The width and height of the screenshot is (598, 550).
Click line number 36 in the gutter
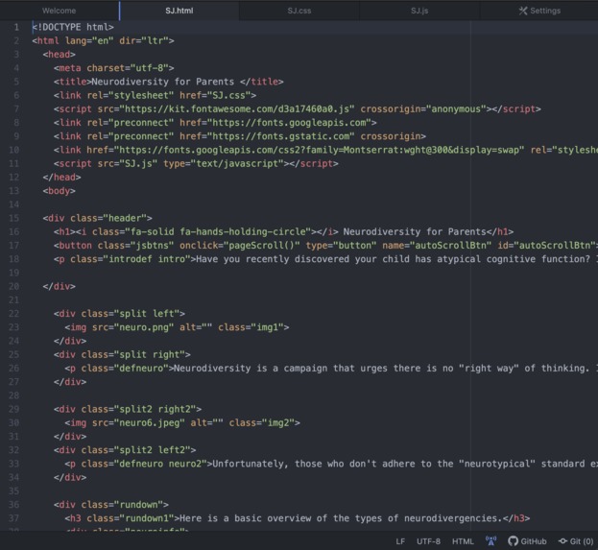pyautogui.click(x=14, y=505)
